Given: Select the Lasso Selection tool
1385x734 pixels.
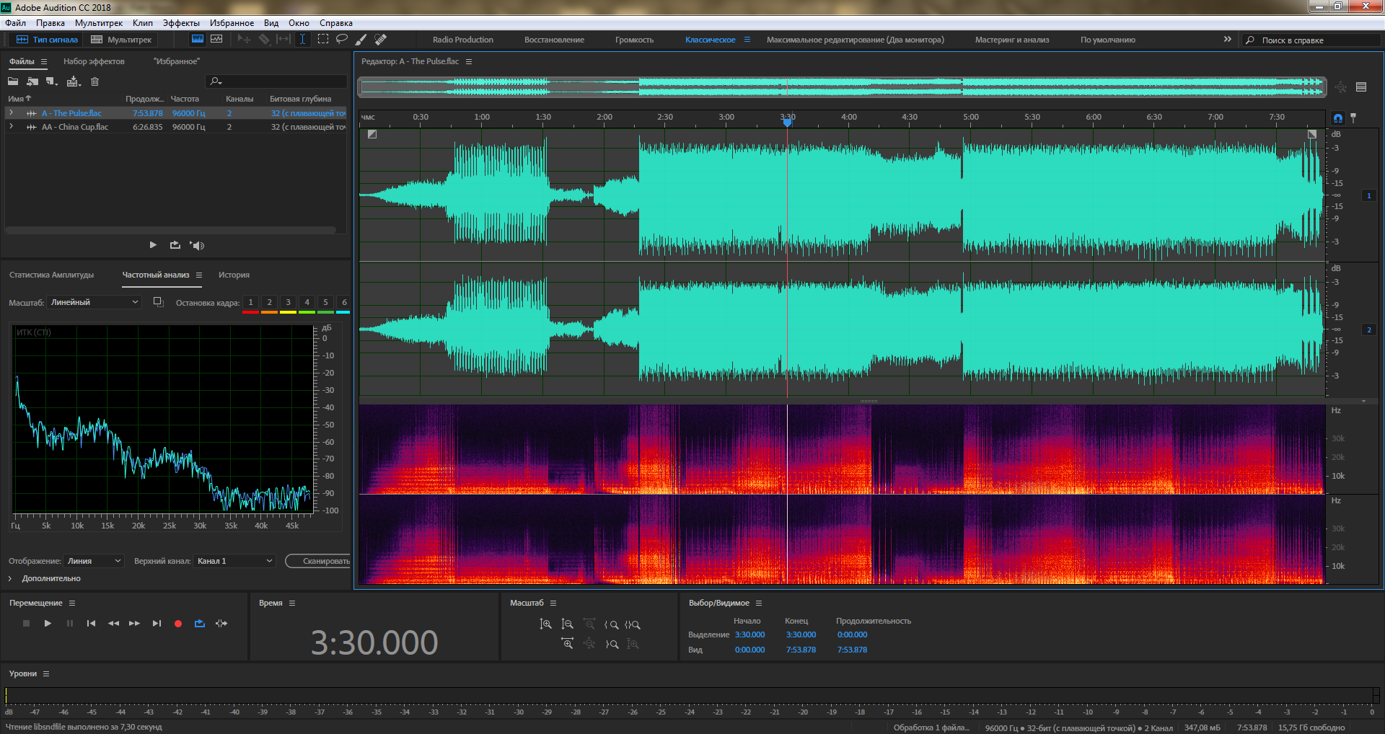Looking at the screenshot, I should tap(342, 40).
